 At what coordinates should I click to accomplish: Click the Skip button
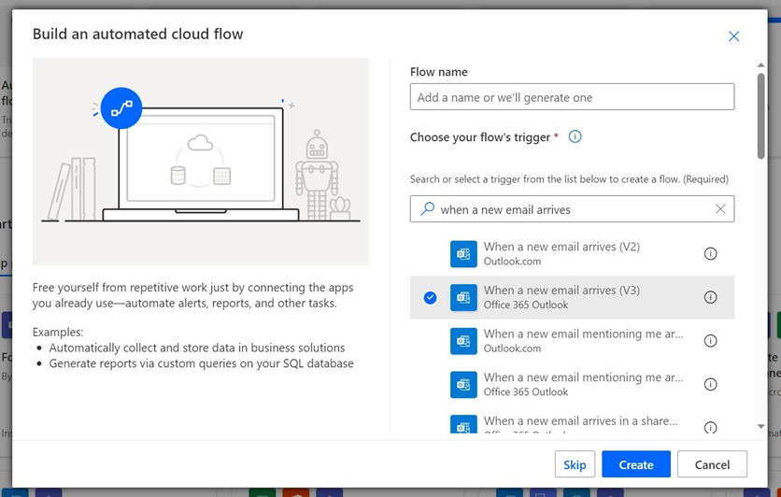click(x=575, y=464)
